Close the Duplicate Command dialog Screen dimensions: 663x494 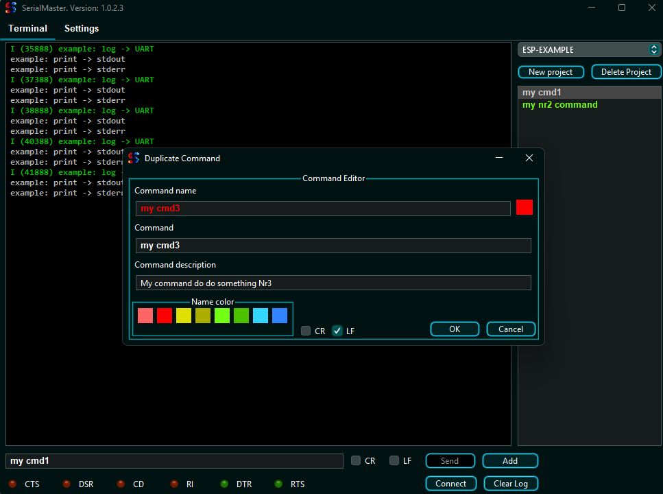coord(529,158)
